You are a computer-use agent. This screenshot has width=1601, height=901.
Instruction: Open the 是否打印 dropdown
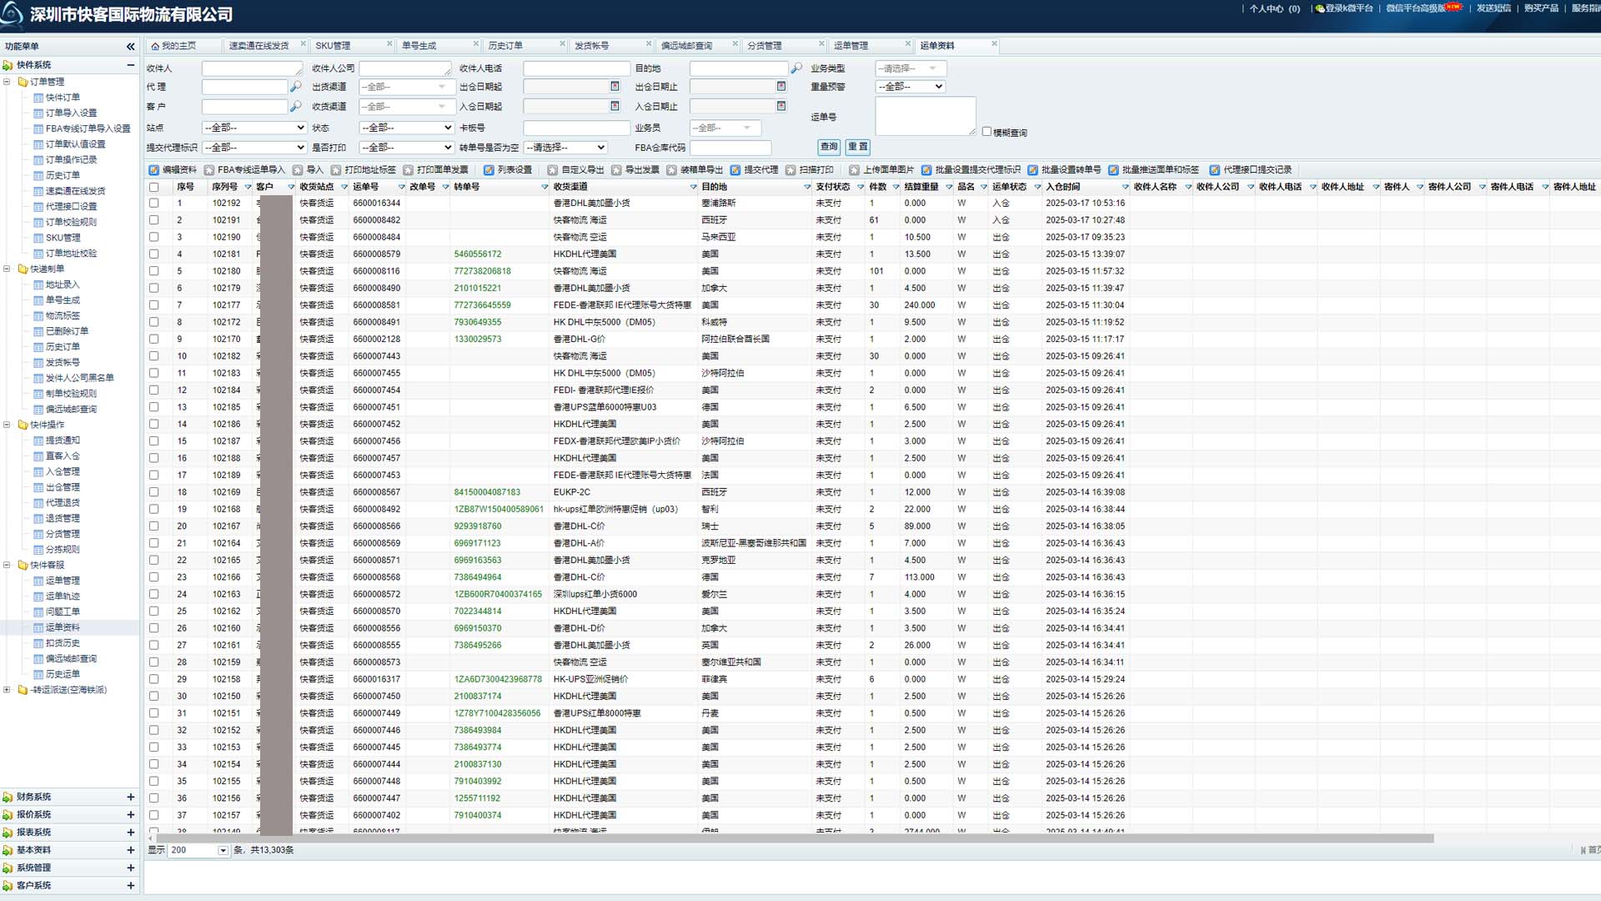[406, 148]
